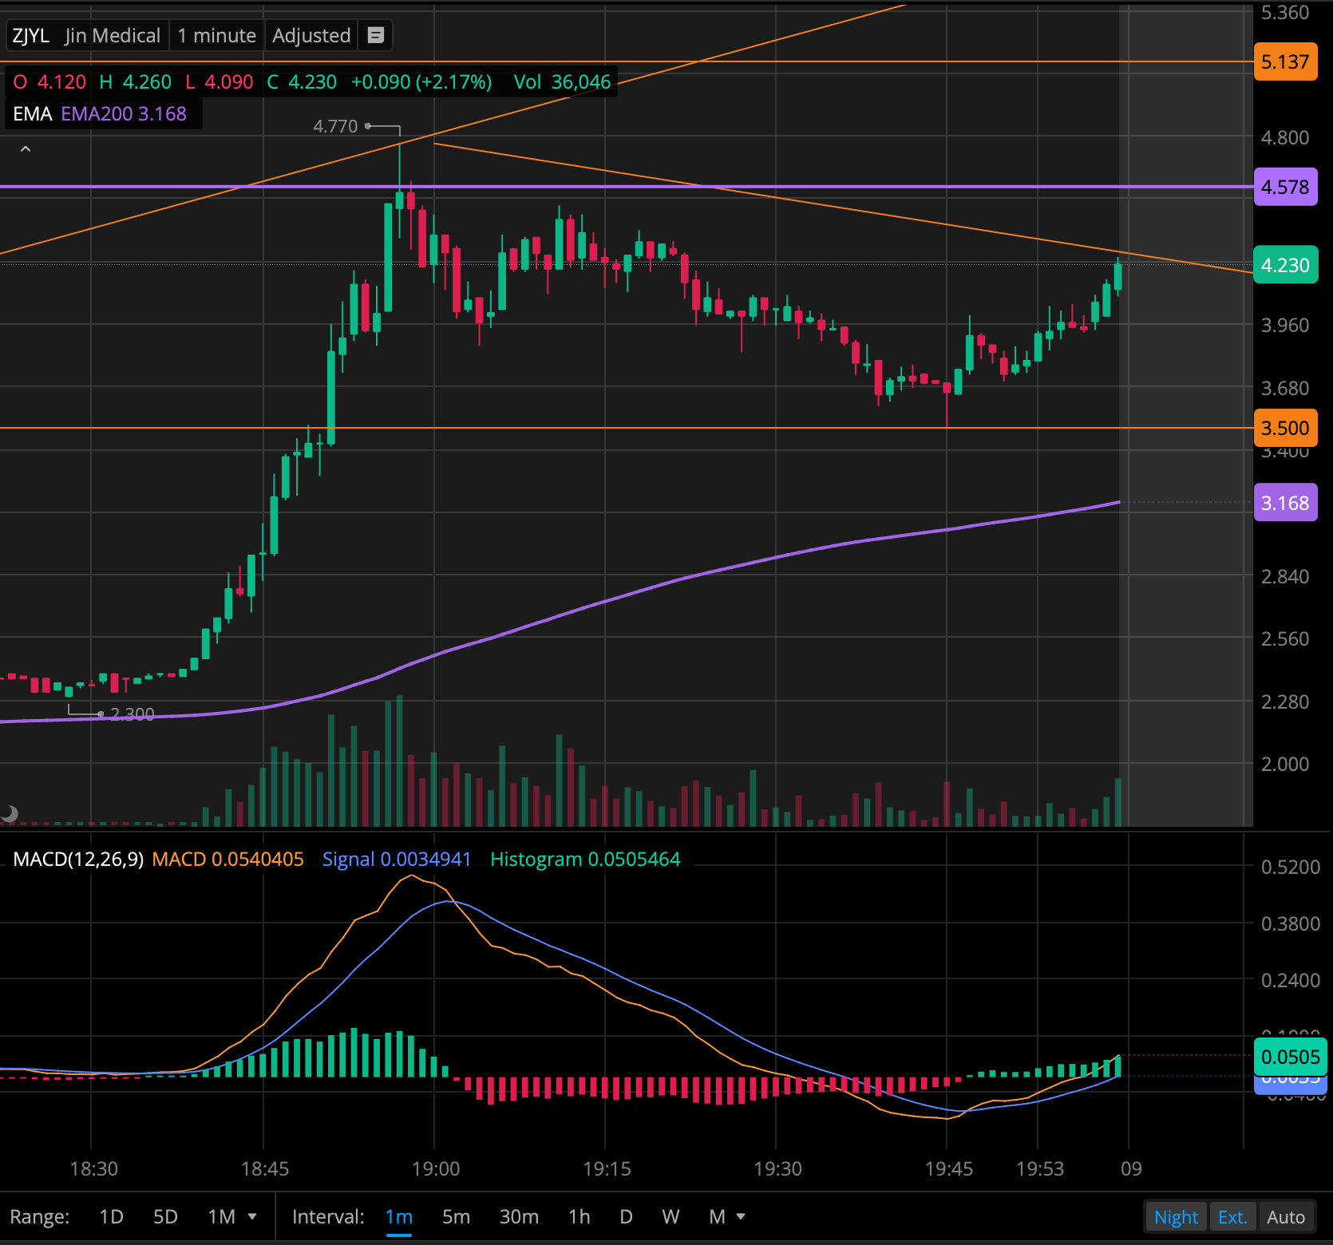Click the 5.360 price axis label
The height and width of the screenshot is (1245, 1333).
[x=1285, y=12]
